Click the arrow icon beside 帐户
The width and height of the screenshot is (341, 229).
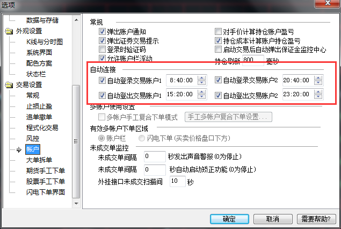point(19,149)
